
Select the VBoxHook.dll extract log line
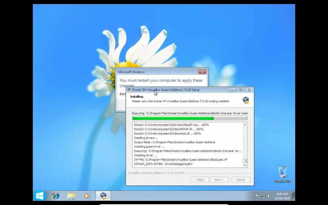tap(167, 134)
